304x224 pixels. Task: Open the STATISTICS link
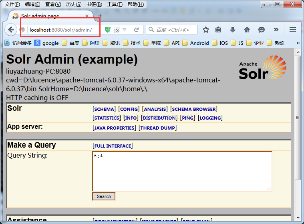[107, 118]
